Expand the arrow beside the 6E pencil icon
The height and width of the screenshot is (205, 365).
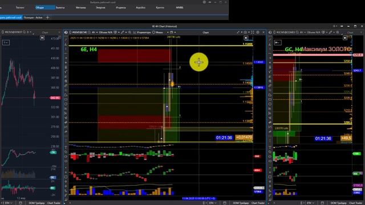(126, 32)
